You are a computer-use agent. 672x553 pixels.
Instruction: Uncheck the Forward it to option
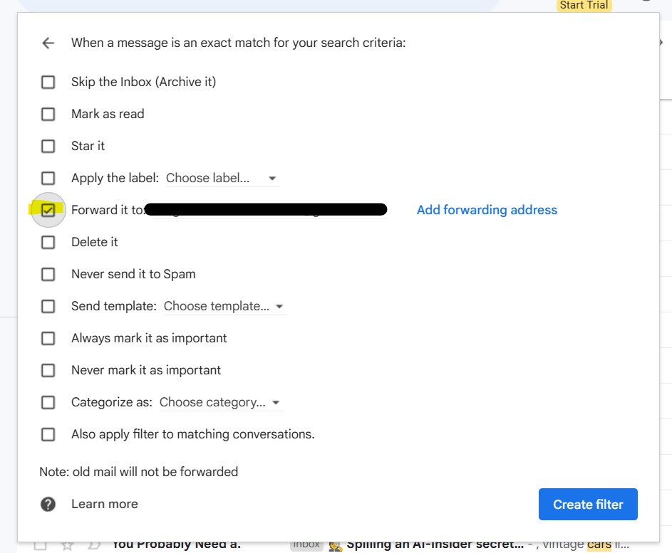coord(48,210)
